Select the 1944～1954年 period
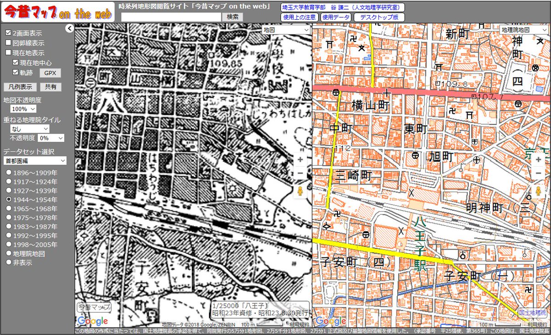 8,200
